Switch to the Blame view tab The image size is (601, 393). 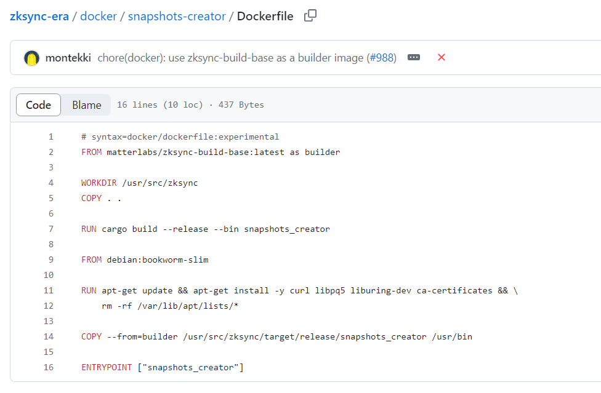coord(86,105)
